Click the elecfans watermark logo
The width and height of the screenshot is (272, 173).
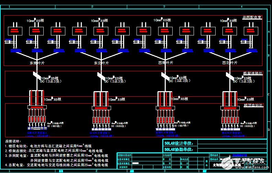253,163
